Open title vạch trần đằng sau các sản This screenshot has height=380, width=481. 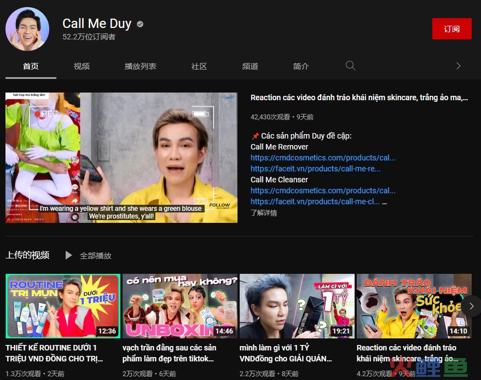(169, 353)
